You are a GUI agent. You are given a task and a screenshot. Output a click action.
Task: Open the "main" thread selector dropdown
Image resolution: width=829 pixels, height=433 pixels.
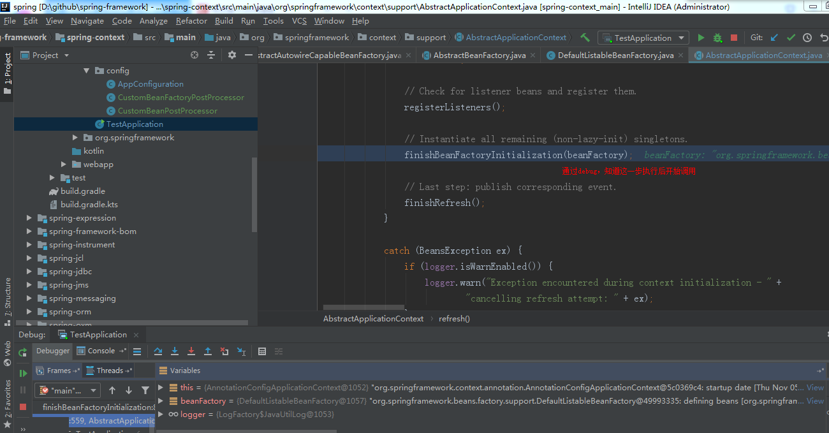click(x=68, y=390)
